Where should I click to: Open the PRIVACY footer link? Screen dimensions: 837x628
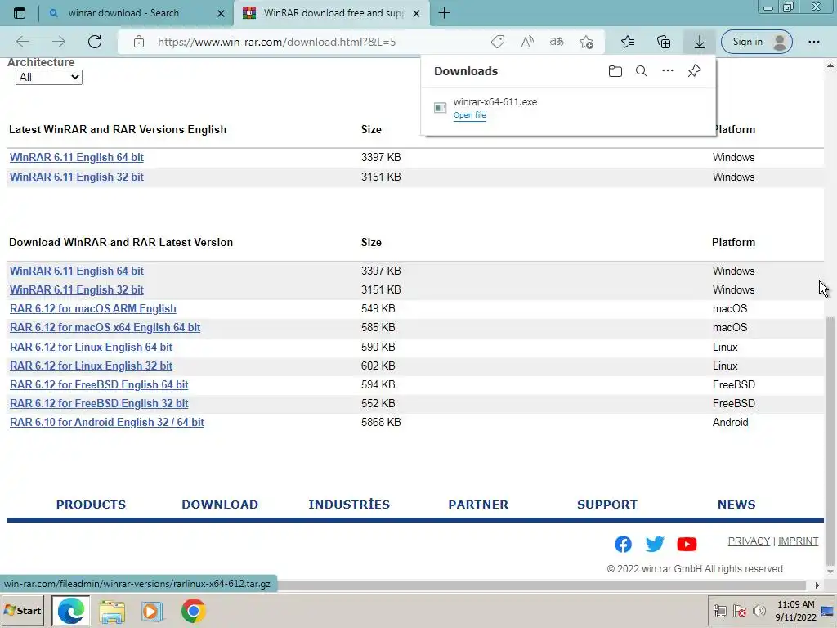[749, 541]
